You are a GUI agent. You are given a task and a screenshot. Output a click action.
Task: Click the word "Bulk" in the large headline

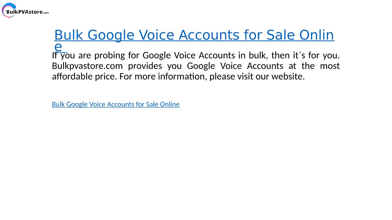coord(69,35)
